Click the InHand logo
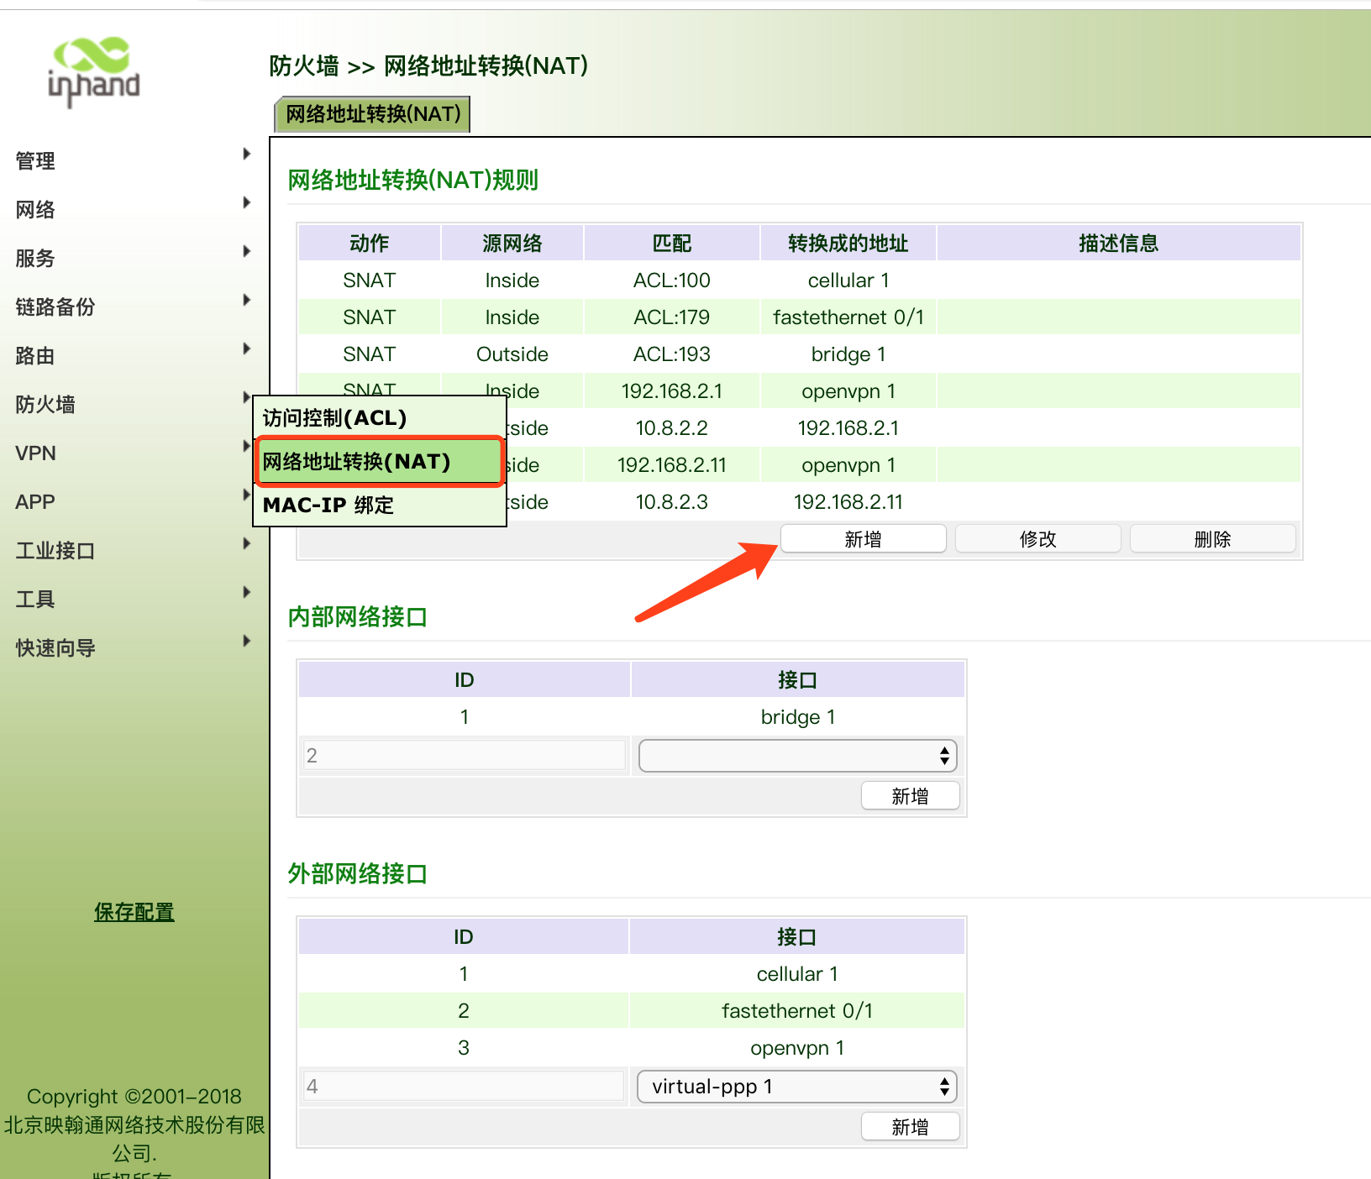Image resolution: width=1371 pixels, height=1179 pixels. click(x=93, y=72)
